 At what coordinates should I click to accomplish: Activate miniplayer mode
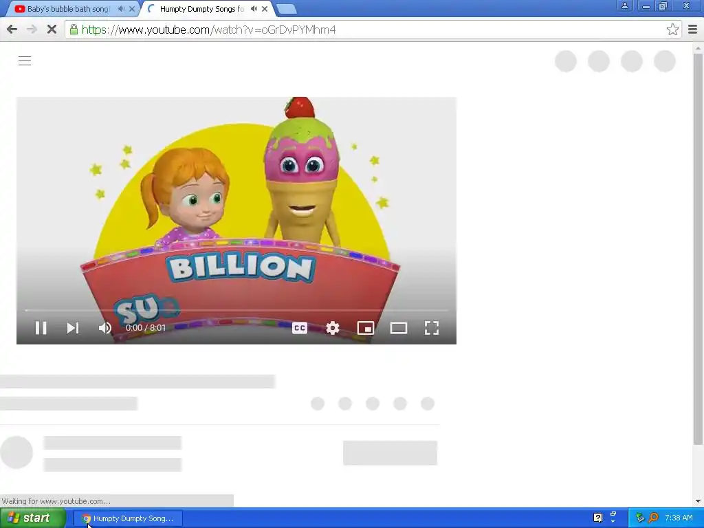coord(366,328)
